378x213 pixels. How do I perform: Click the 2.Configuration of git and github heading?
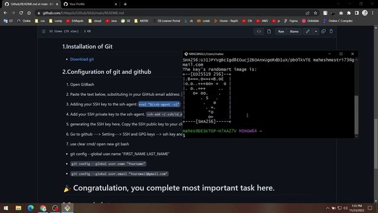point(107,72)
